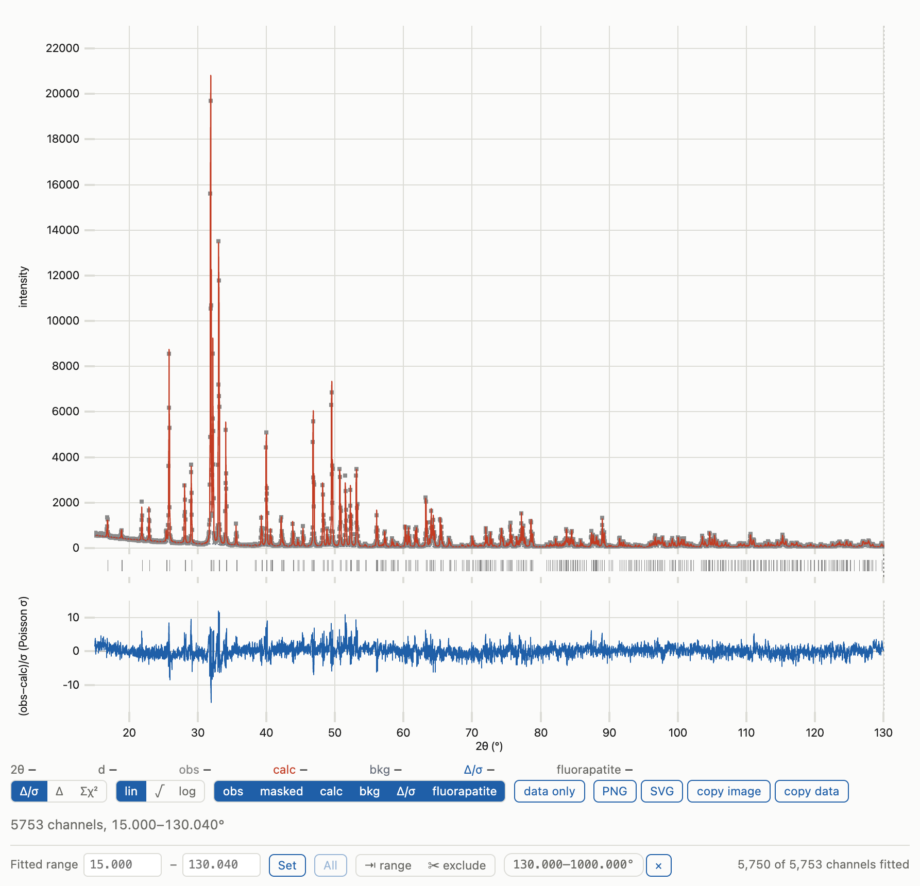Screen dimensions: 920x886
Task: Toggle the bkg curve visibility
Action: pos(369,791)
